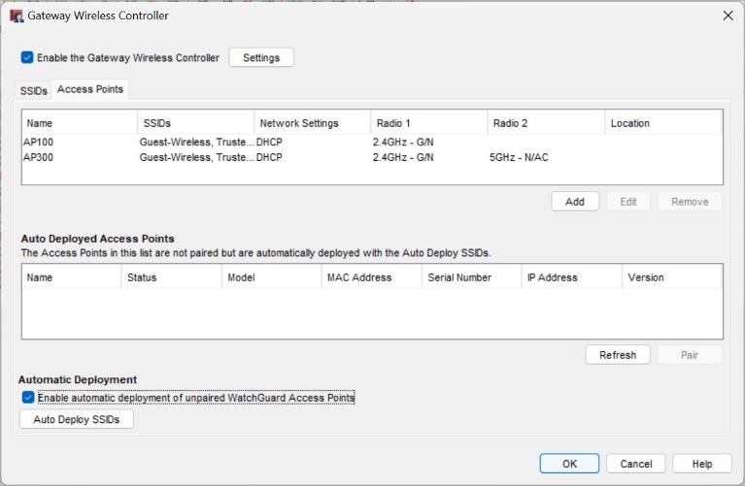Click the Version column header
Screen dimensions: 745x486
(672, 277)
